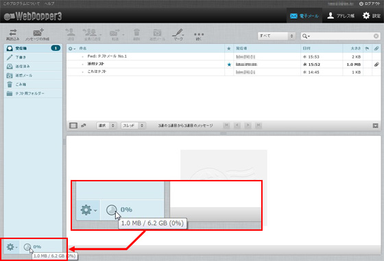Click the reload mail icon in toolbar
384x261 pixels.
click(13, 34)
